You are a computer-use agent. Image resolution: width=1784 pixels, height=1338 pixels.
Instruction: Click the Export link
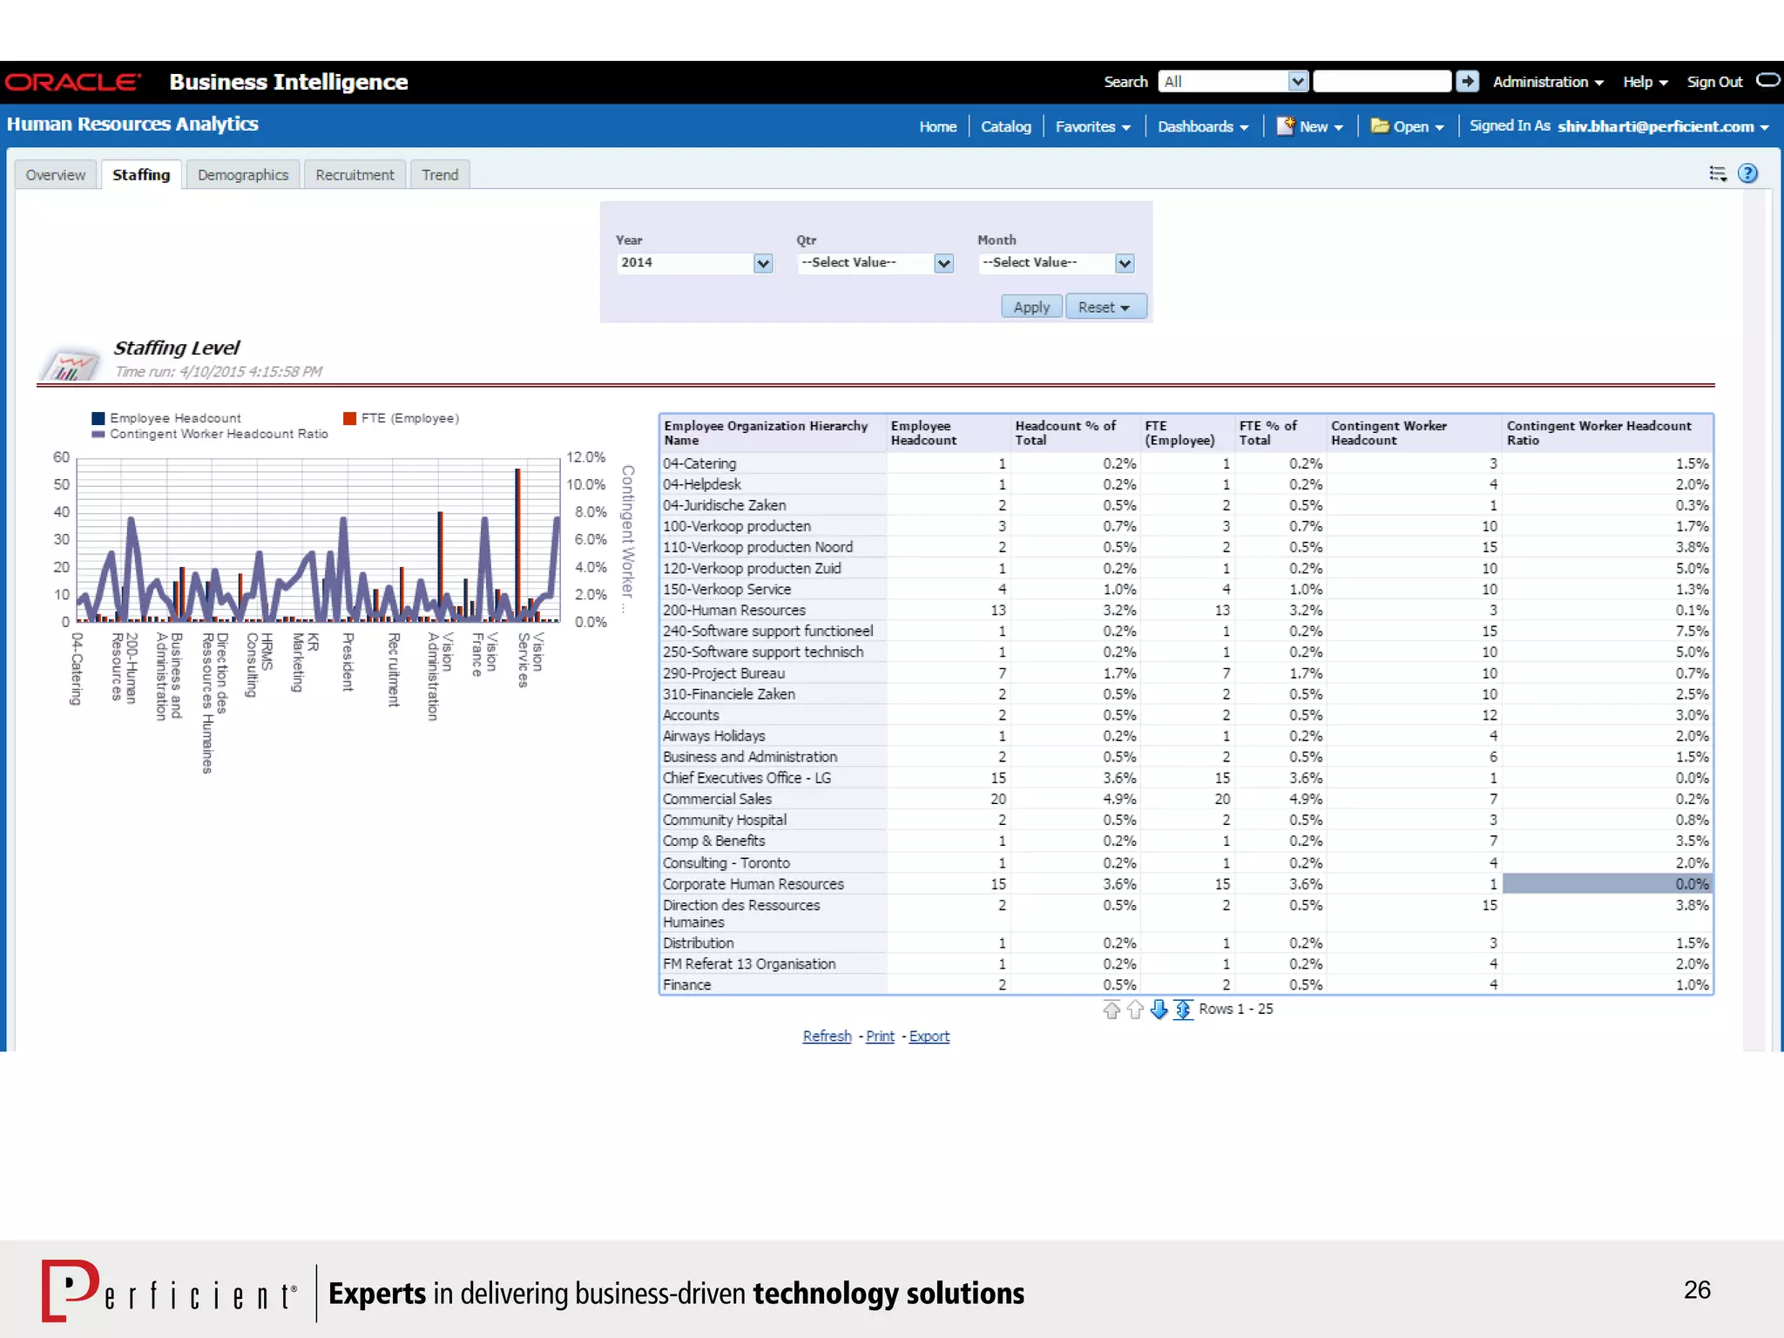point(929,1036)
